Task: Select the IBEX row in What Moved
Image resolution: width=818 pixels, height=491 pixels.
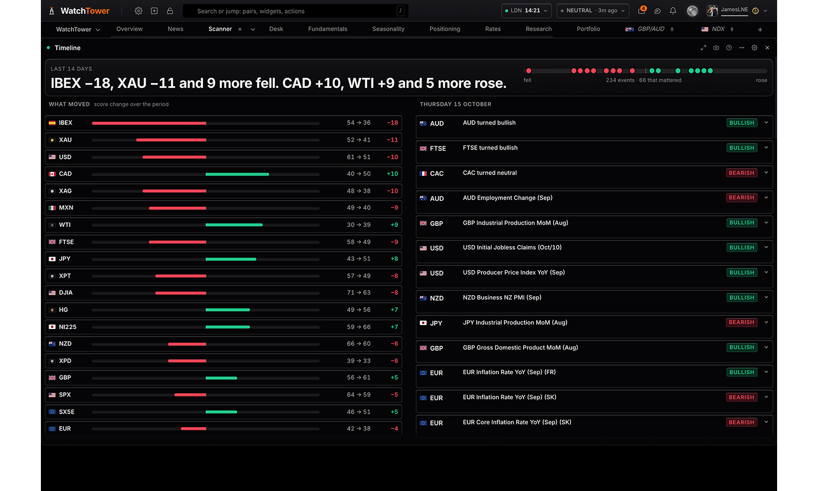Action: 224,123
